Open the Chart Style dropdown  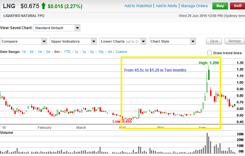click(172, 41)
